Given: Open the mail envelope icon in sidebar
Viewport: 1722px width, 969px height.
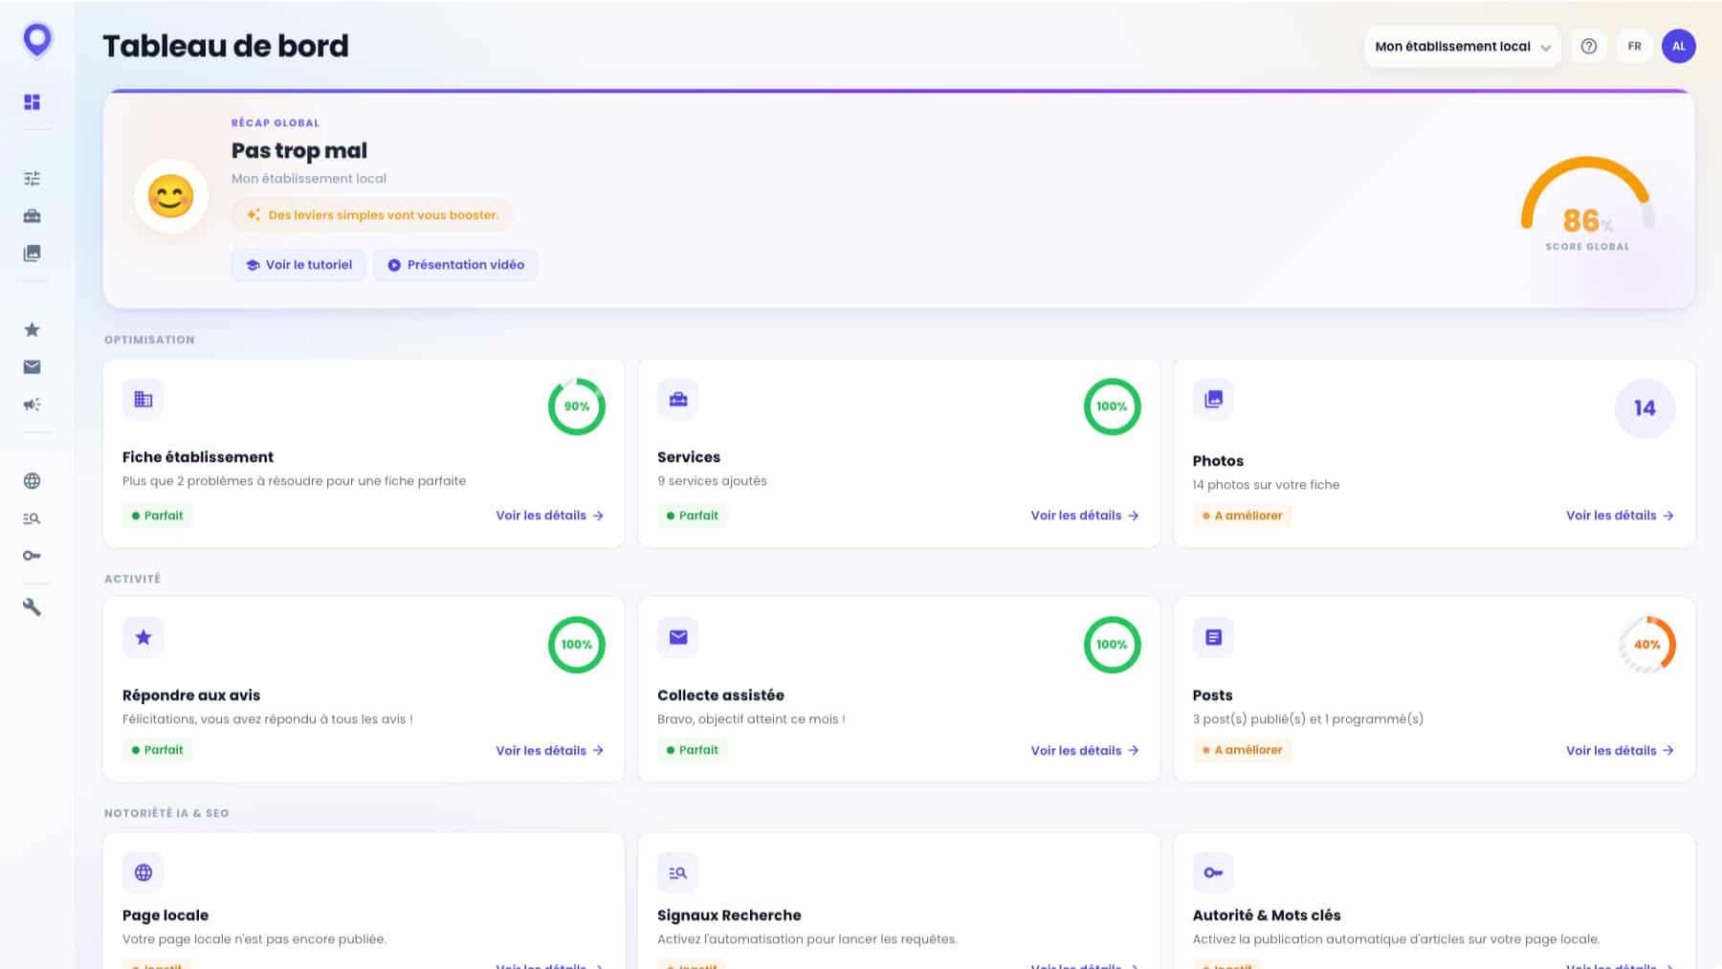Looking at the screenshot, I should [32, 367].
